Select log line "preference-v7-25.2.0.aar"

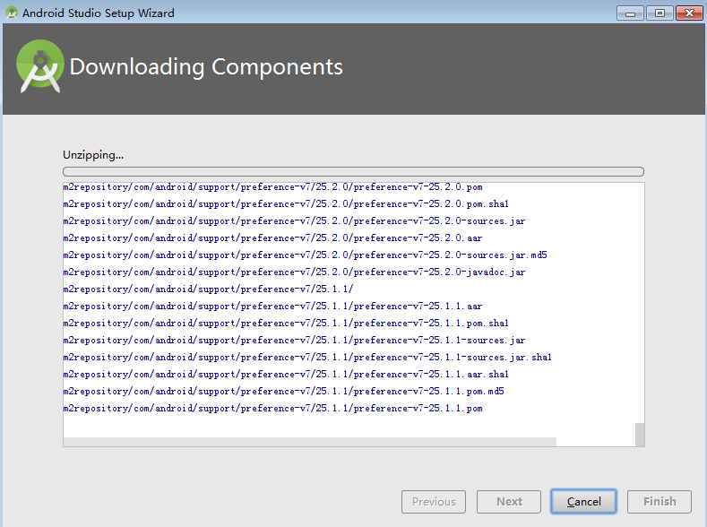click(272, 238)
